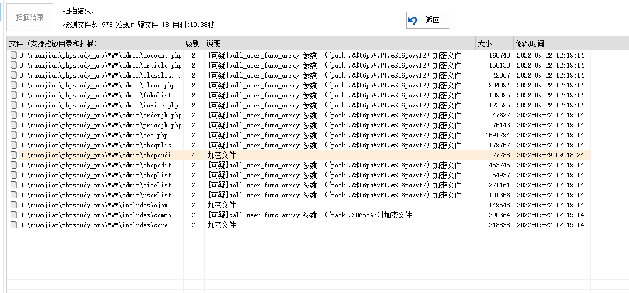Select the admin\article.php file path
Image resolution: width=629 pixels, height=293 pixels.
100,65
